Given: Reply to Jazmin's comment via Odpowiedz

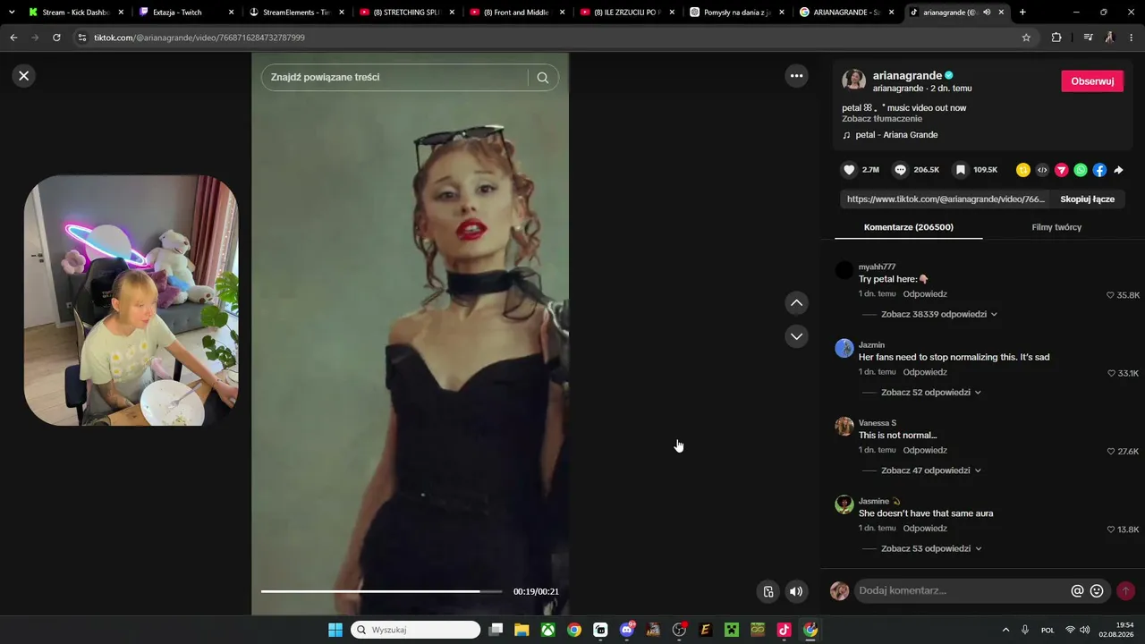Looking at the screenshot, I should click(x=925, y=372).
